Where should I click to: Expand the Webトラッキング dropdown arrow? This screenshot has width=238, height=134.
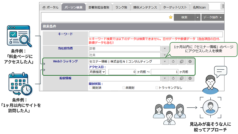[165, 62]
